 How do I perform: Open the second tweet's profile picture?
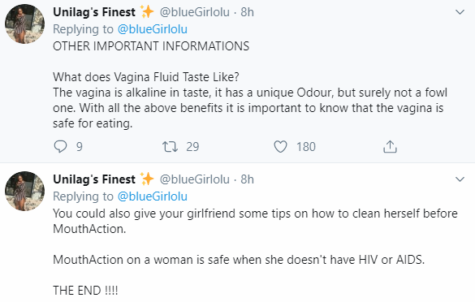pos(24,191)
